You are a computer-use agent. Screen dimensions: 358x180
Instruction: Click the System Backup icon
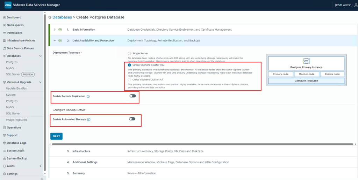[5, 158]
